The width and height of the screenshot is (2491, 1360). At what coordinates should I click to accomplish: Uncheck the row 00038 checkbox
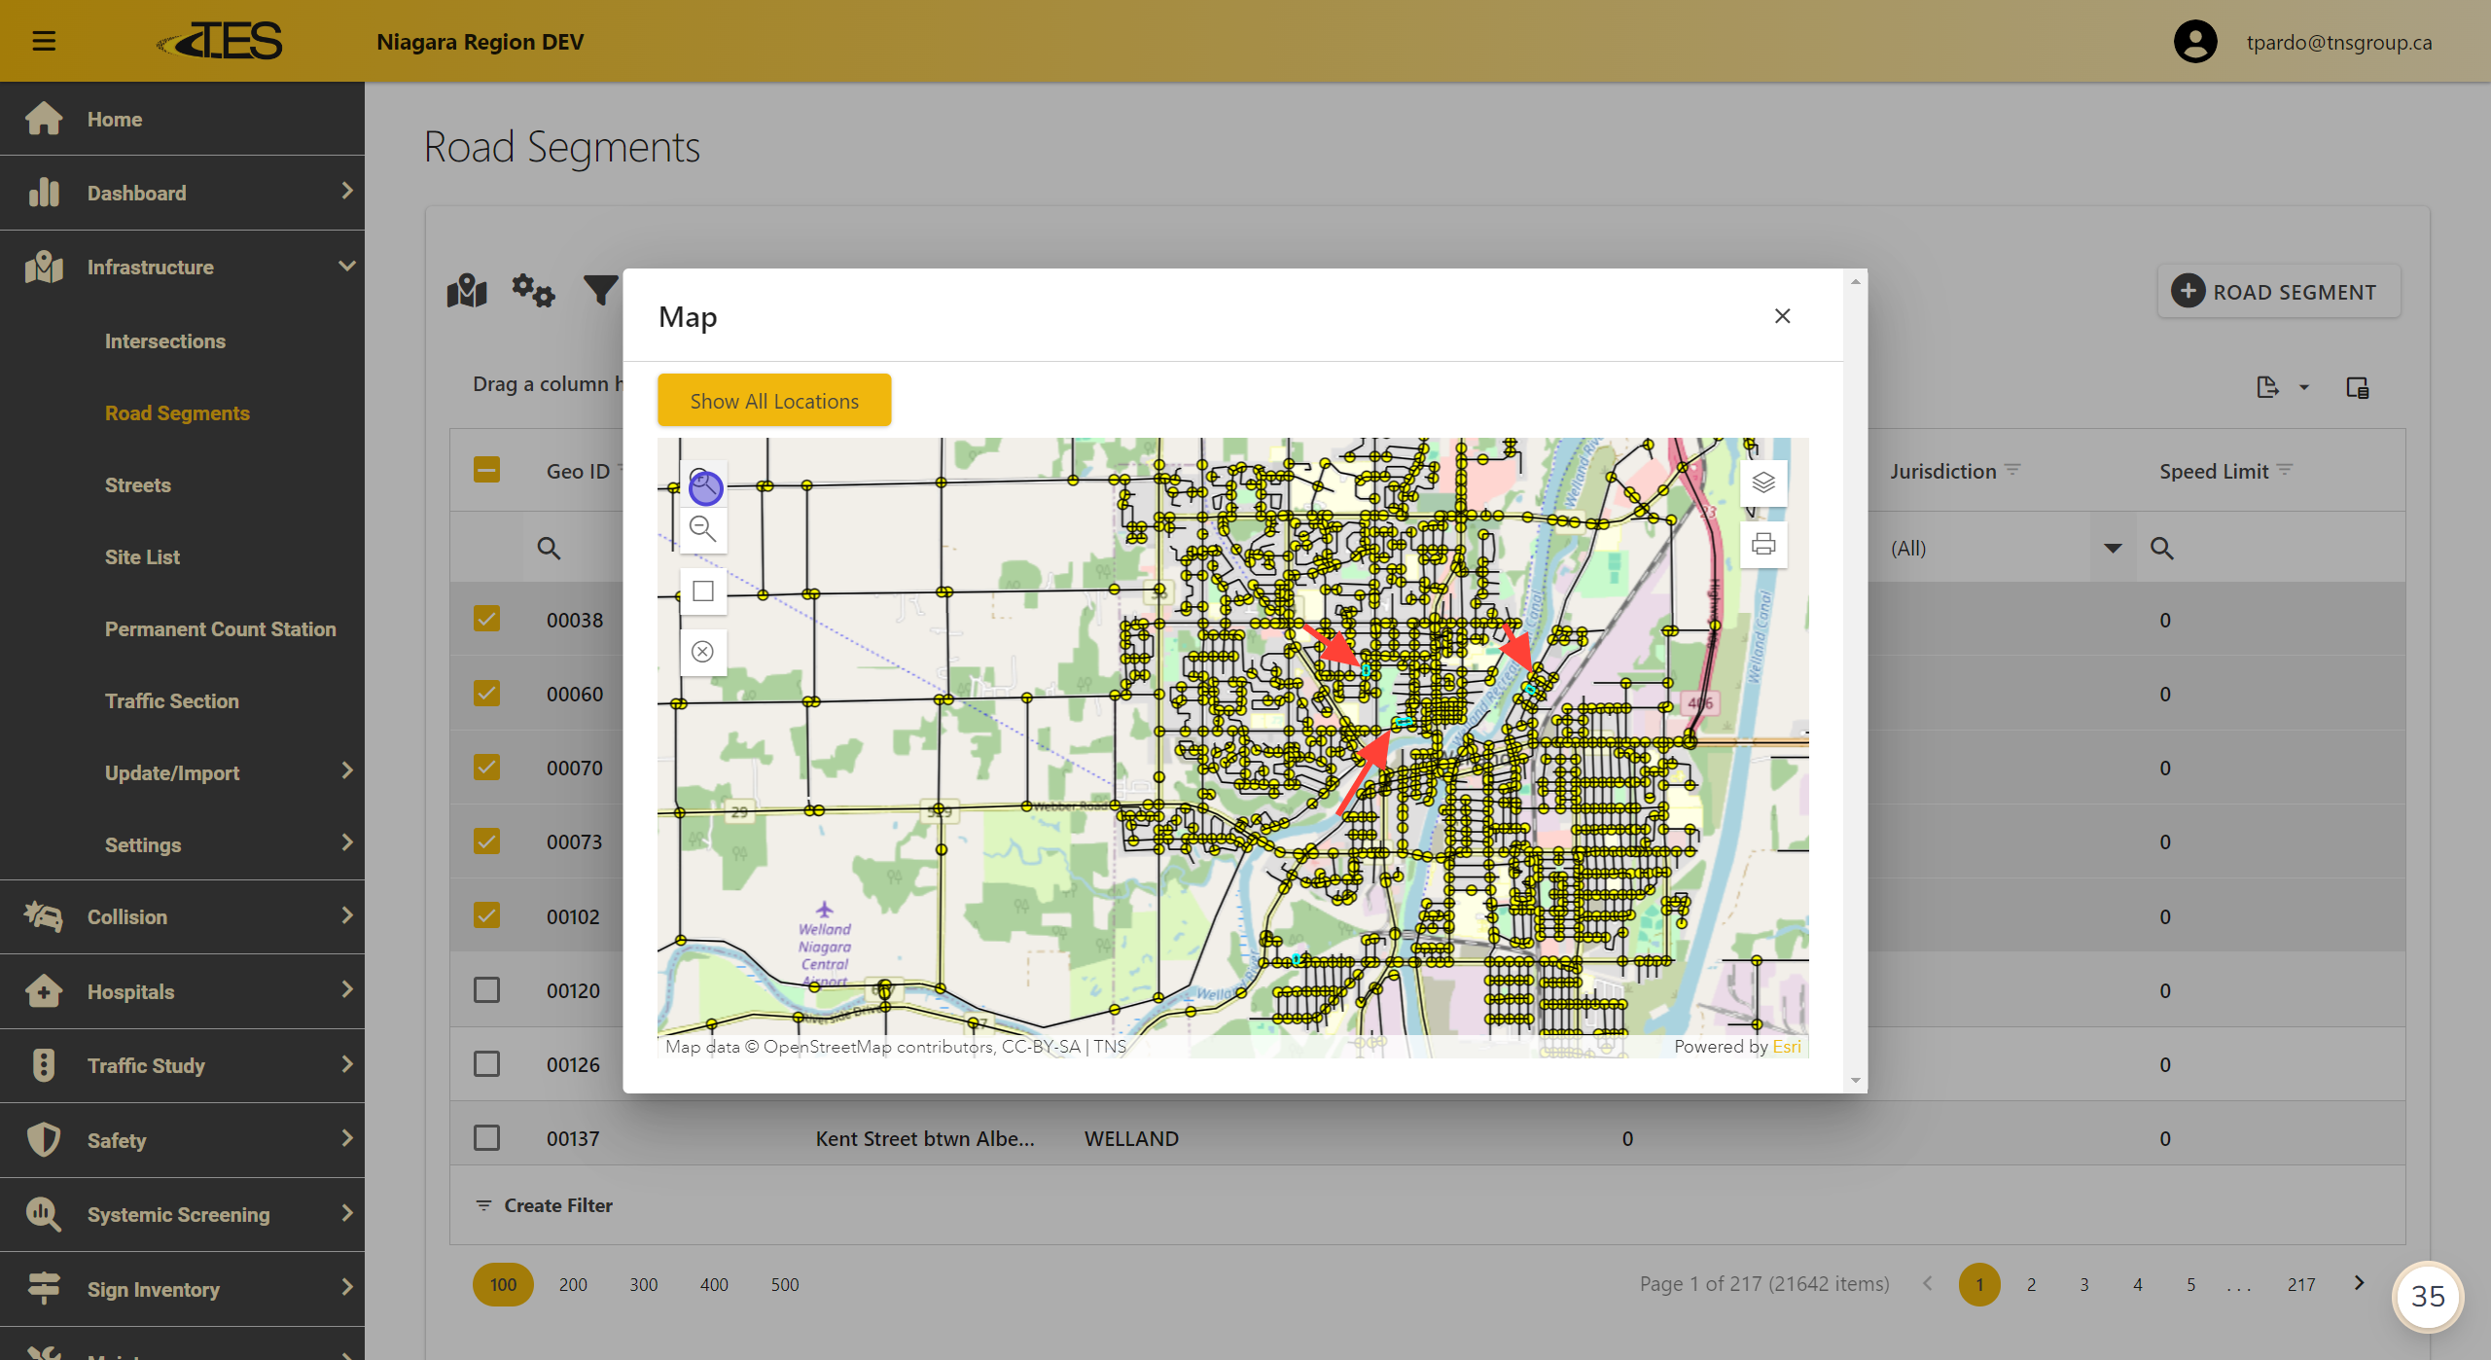pyautogui.click(x=486, y=619)
